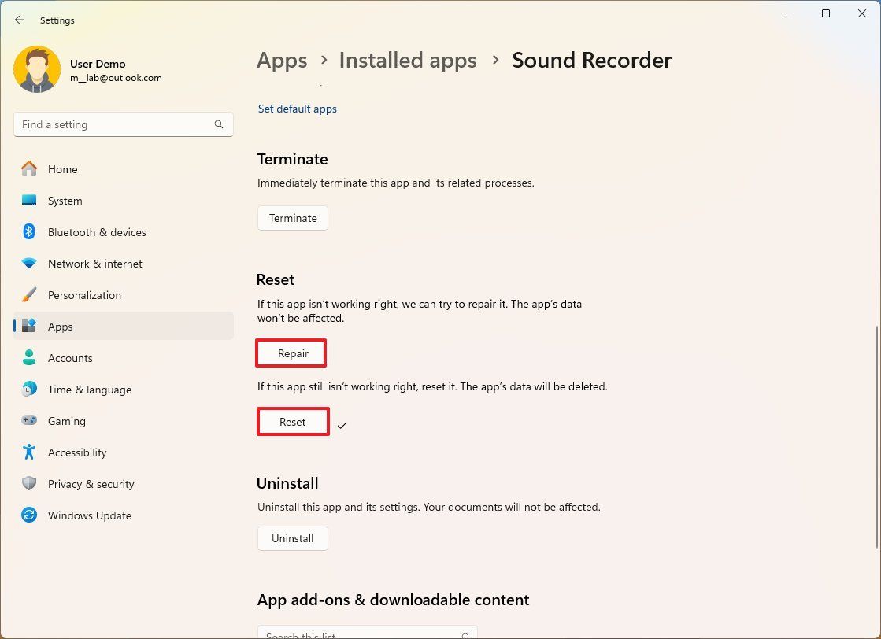Viewport: 881px width, 639px height.
Task: Open Set default apps link
Action: 297,109
